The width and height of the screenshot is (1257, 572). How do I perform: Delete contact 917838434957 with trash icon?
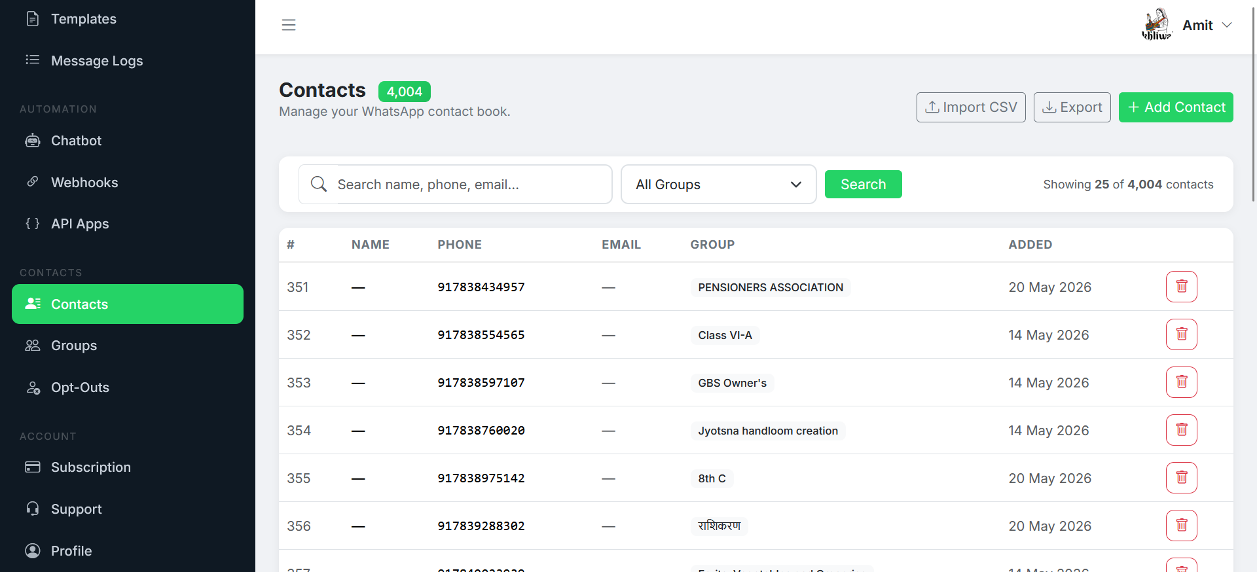pyautogui.click(x=1181, y=287)
